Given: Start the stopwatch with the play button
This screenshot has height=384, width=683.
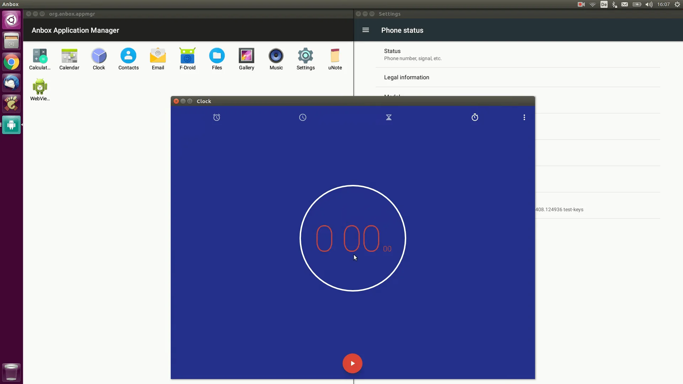Looking at the screenshot, I should tap(352, 363).
